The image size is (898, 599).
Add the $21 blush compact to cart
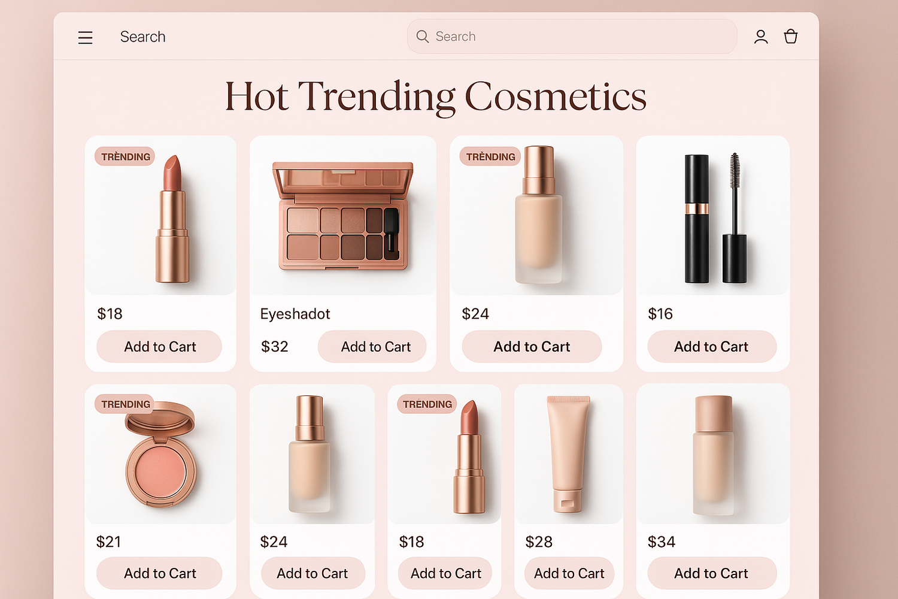[159, 573]
